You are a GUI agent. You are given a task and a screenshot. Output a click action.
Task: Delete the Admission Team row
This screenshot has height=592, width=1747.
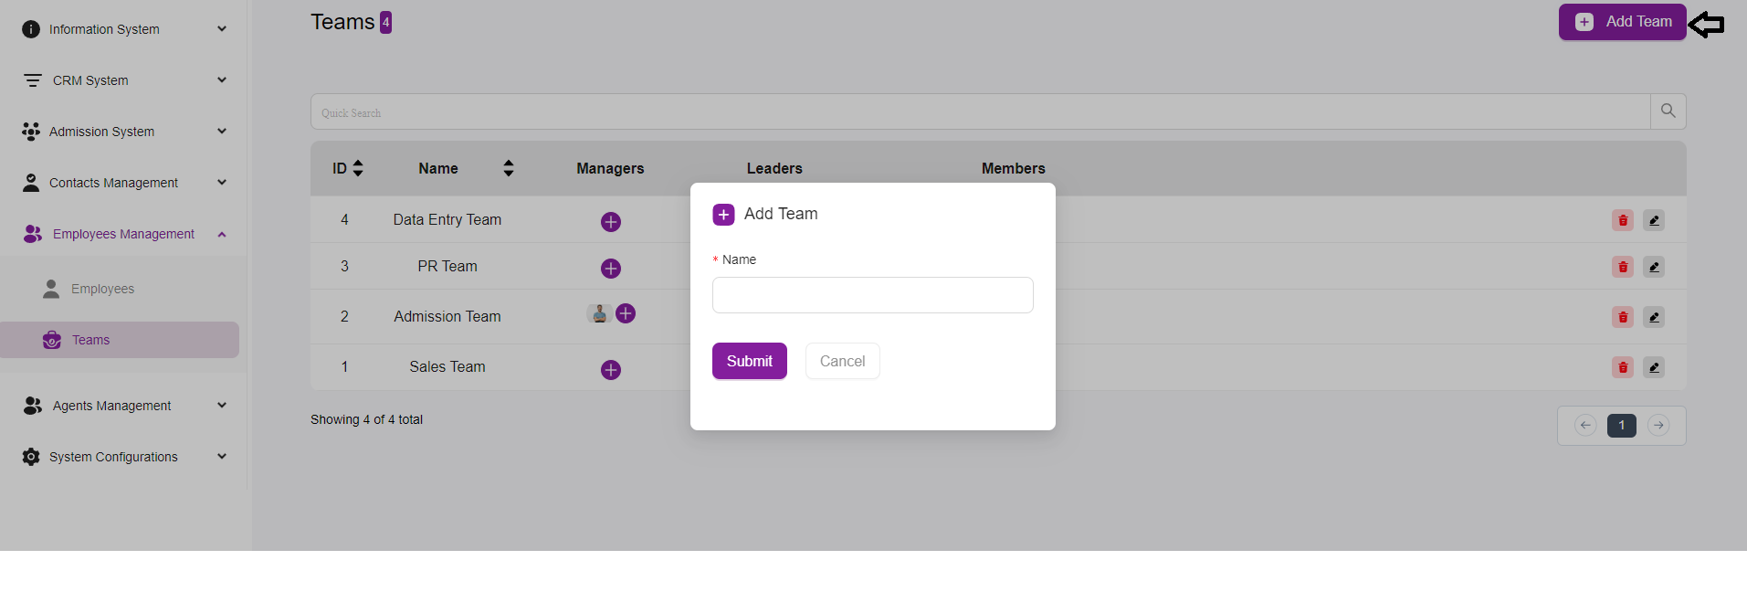1622,317
